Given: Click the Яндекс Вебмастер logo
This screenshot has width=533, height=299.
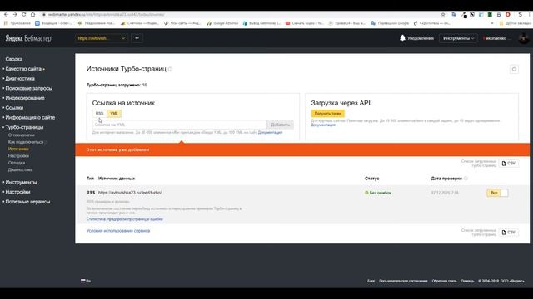Looking at the screenshot, I should [x=28, y=38].
